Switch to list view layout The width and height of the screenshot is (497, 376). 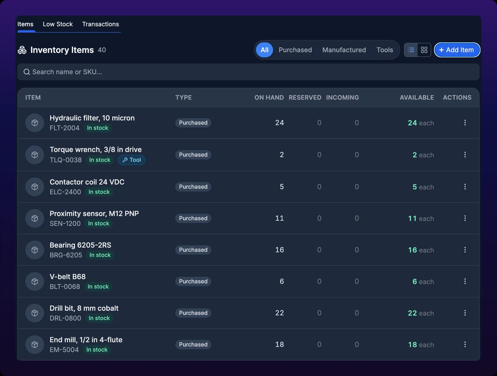click(411, 50)
